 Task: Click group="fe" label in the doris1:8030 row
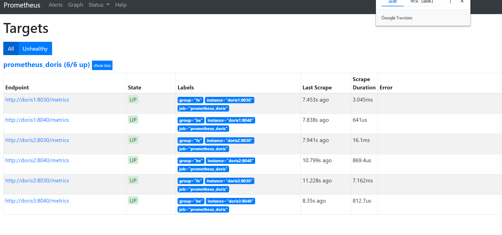pyautogui.click(x=190, y=100)
